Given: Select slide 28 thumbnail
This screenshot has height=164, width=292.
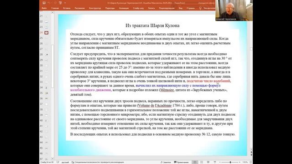Looking at the screenshot, I should [x=46, y=55].
